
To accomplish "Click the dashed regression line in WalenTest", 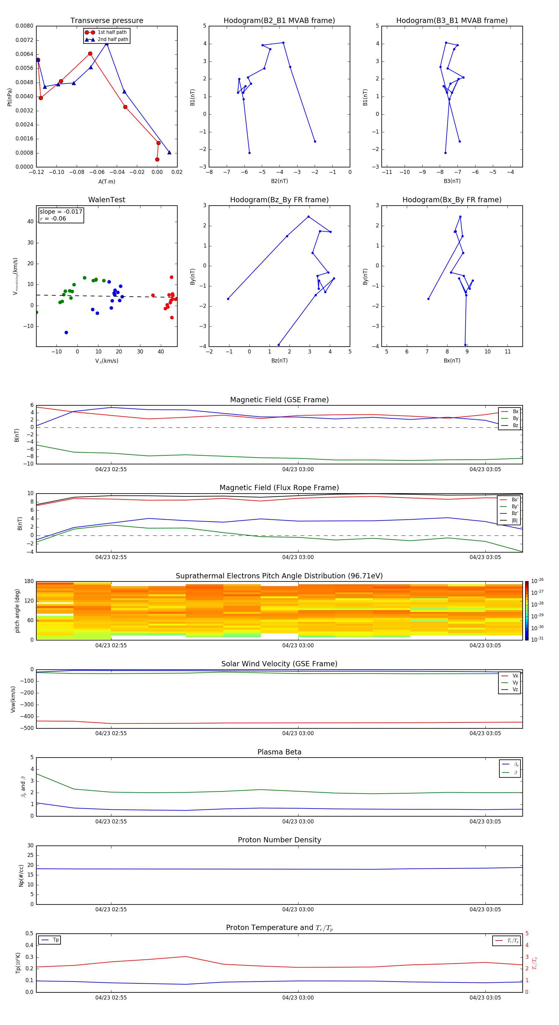I will click(x=107, y=296).
